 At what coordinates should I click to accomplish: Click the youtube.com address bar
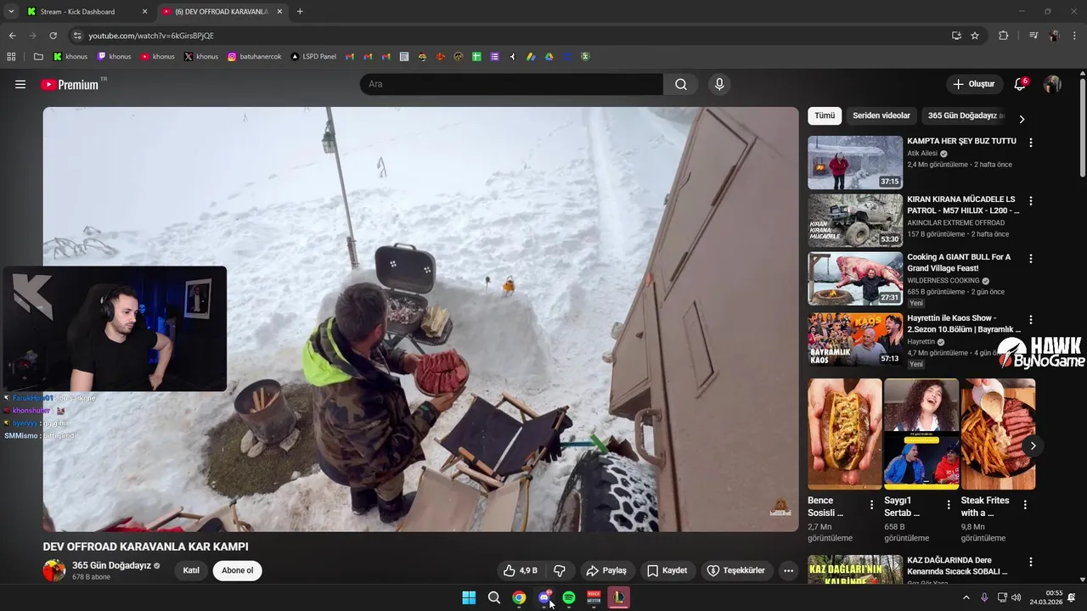[x=510, y=36]
